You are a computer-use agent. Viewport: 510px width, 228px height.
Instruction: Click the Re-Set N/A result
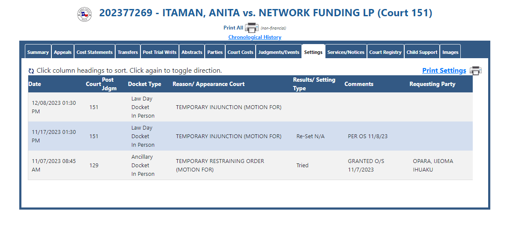310,136
